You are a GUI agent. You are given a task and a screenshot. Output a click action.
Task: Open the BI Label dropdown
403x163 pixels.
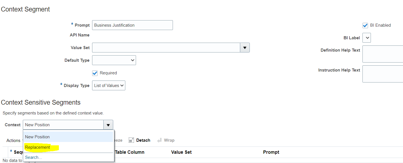pos(366,38)
